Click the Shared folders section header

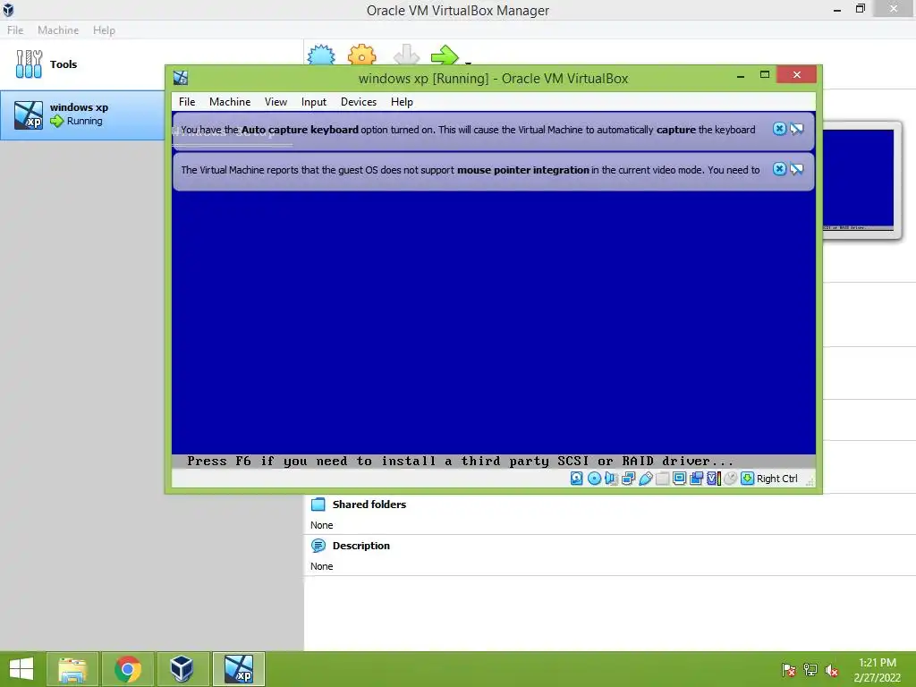pyautogui.click(x=369, y=505)
